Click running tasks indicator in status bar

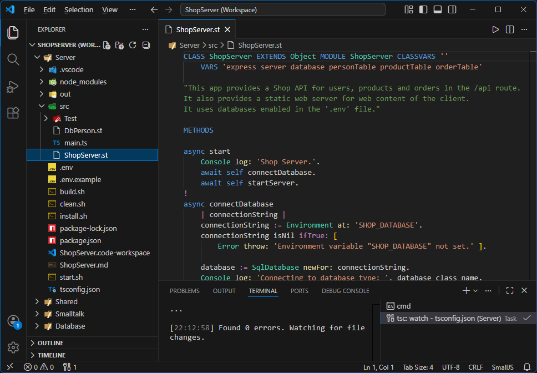coord(70,367)
